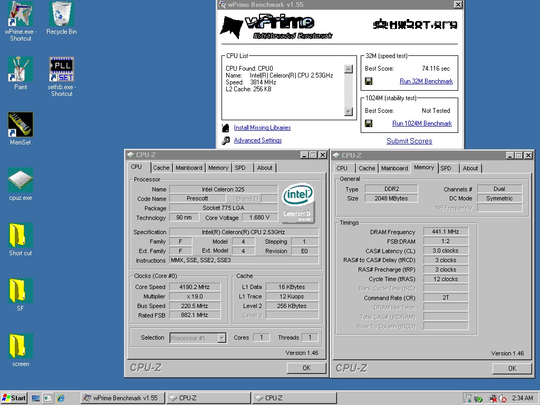Screen dimensions: 540x405
Task: Click the left CPU-Z window title icon
Action: pos(131,155)
